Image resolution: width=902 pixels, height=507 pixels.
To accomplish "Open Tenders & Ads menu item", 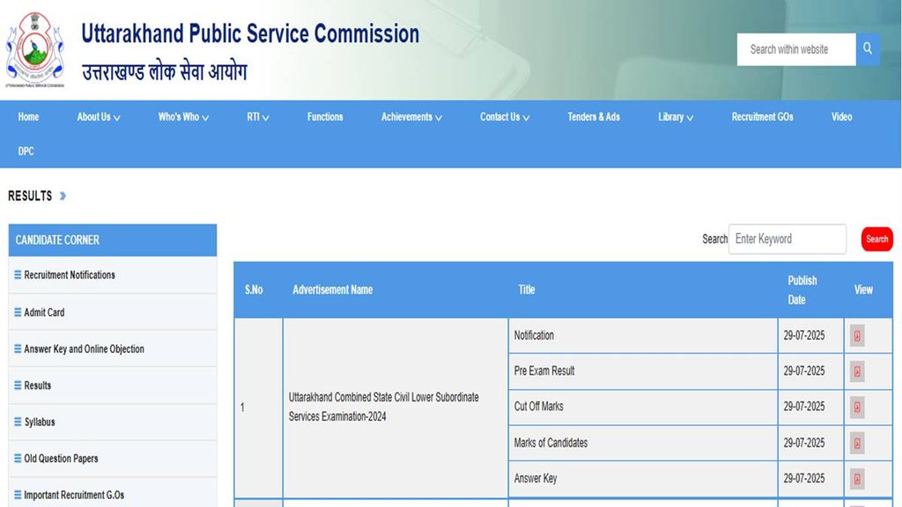I will (x=594, y=117).
